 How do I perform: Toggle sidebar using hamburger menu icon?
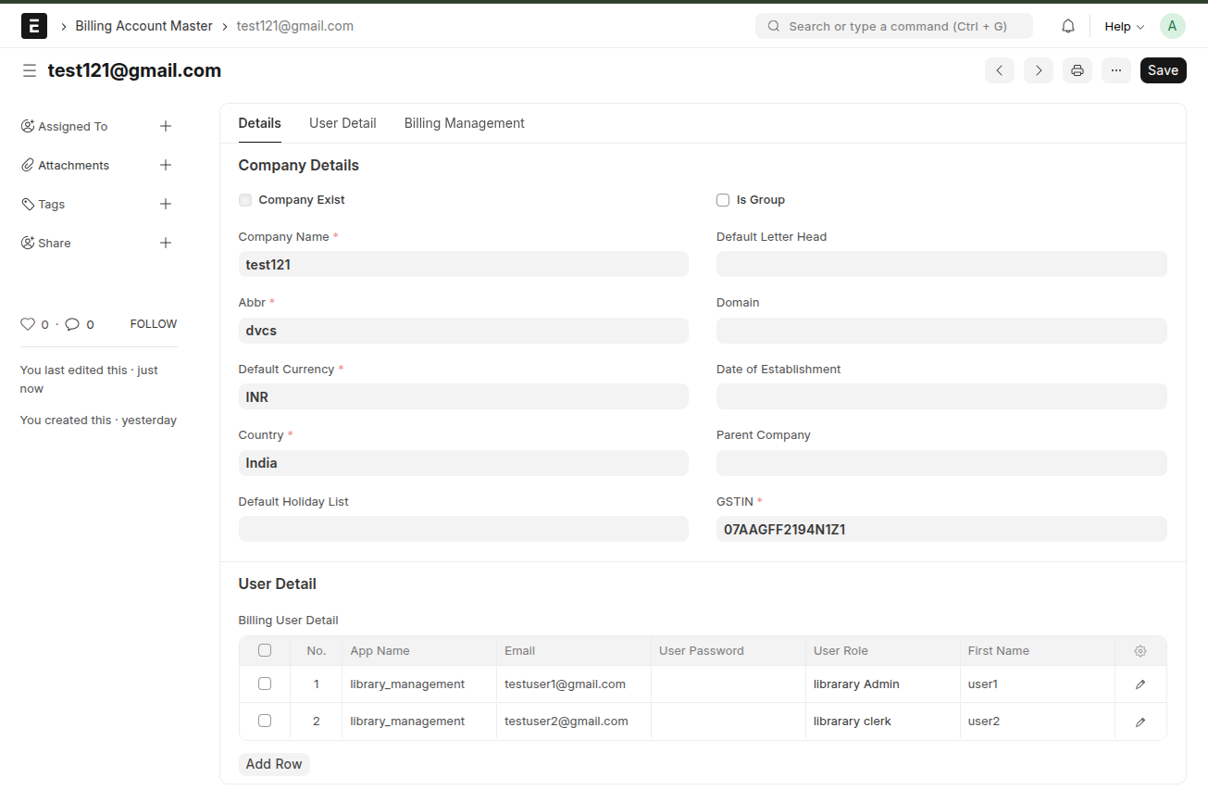30,70
